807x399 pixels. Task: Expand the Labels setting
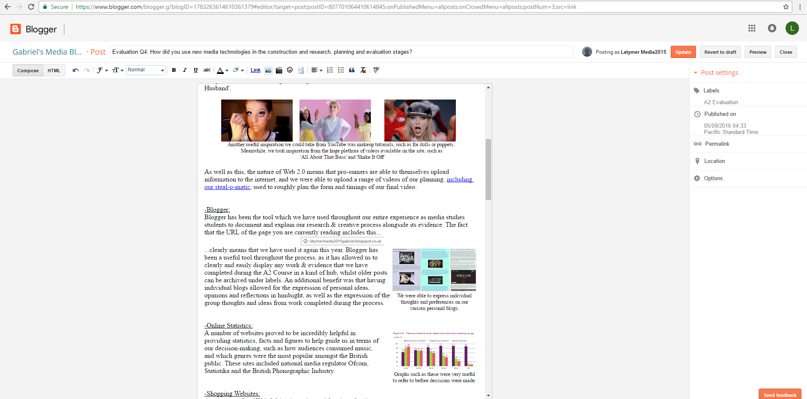point(711,90)
